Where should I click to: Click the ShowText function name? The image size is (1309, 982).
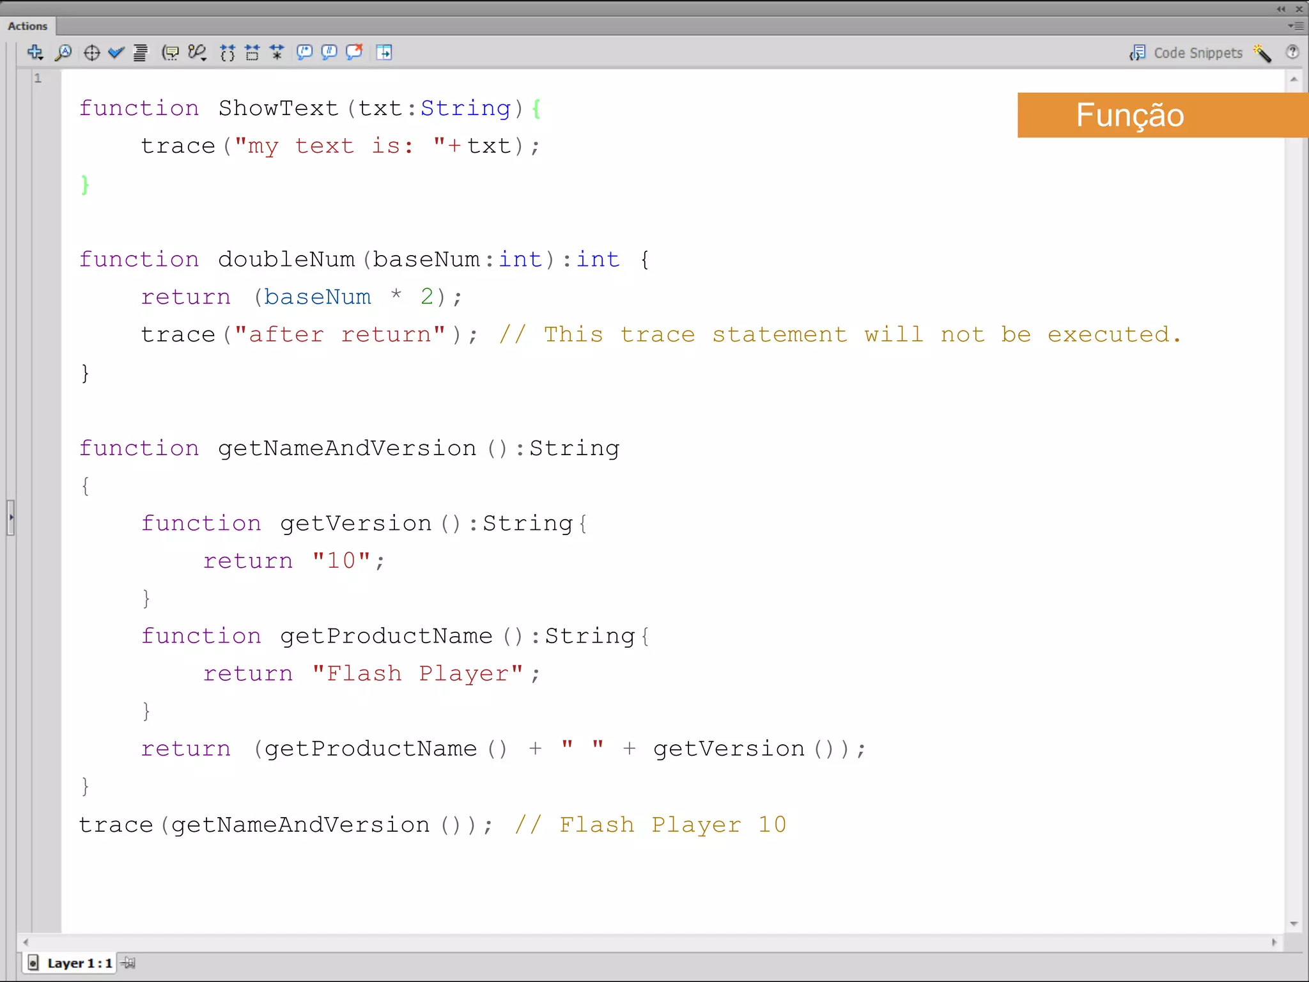(x=279, y=108)
